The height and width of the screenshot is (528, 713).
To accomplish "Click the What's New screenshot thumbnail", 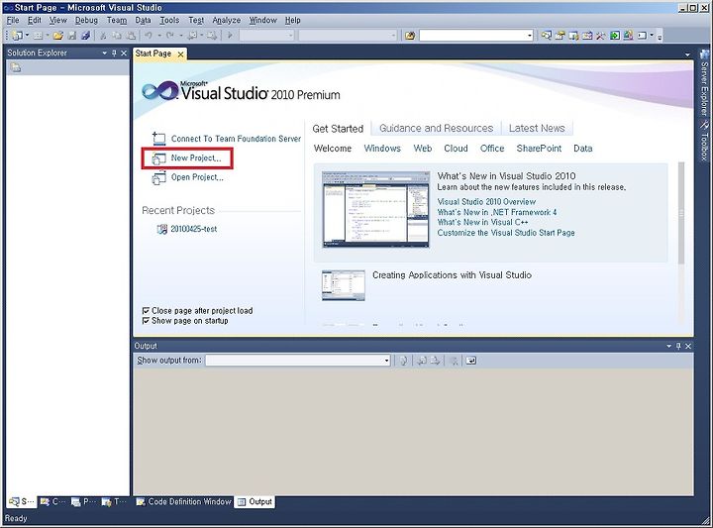I will click(x=375, y=209).
